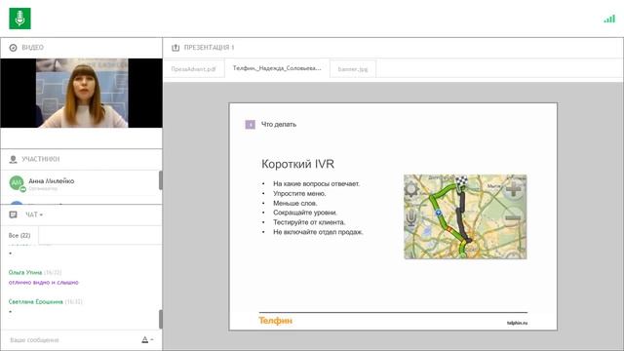Click the bullet 'Сокращайте уровни.'

(305, 213)
